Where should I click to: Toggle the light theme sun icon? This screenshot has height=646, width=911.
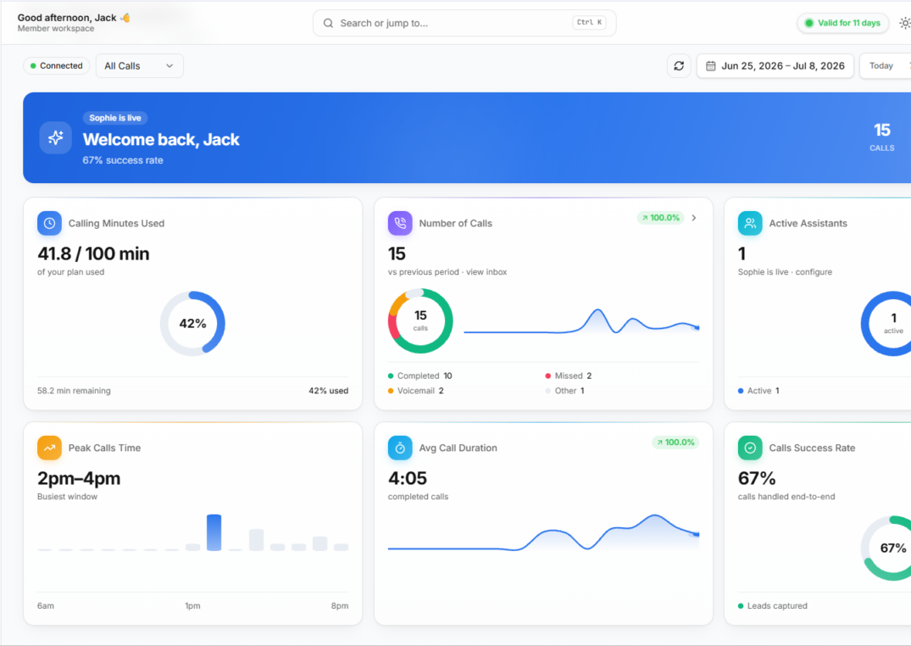[x=904, y=23]
